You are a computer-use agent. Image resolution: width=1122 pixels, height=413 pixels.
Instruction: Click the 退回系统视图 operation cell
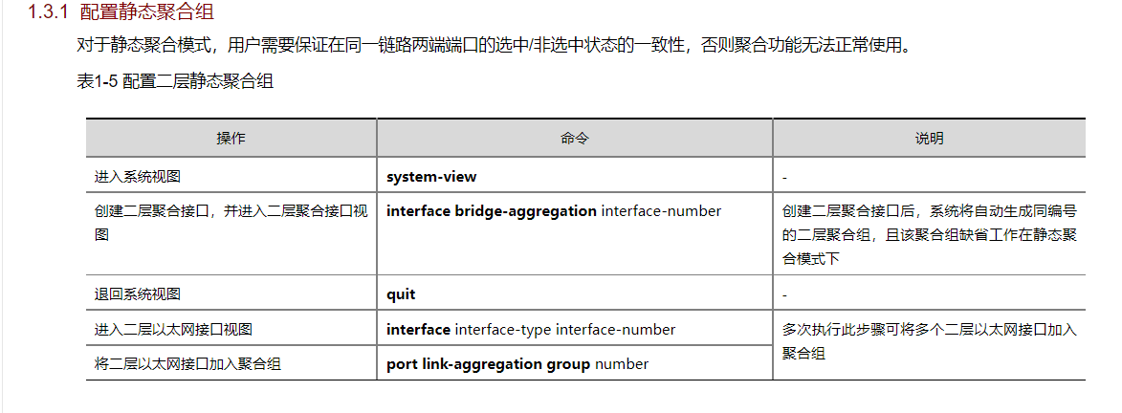tap(138, 294)
